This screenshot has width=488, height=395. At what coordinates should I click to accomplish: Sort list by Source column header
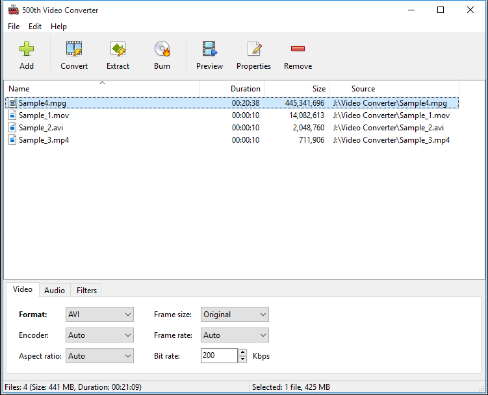(394, 89)
